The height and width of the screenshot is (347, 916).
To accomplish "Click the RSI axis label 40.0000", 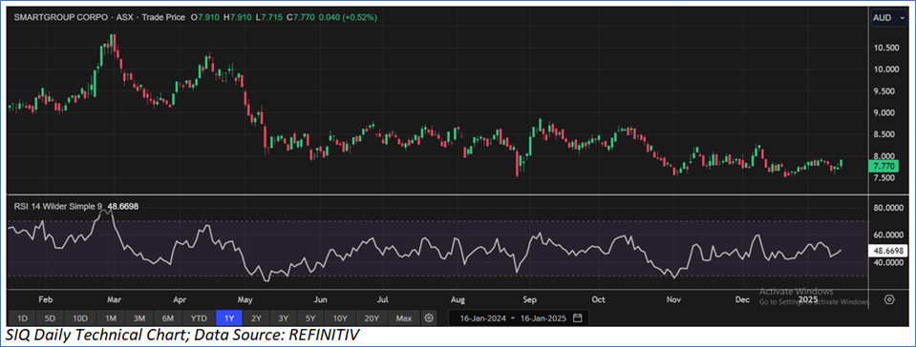I will point(889,263).
